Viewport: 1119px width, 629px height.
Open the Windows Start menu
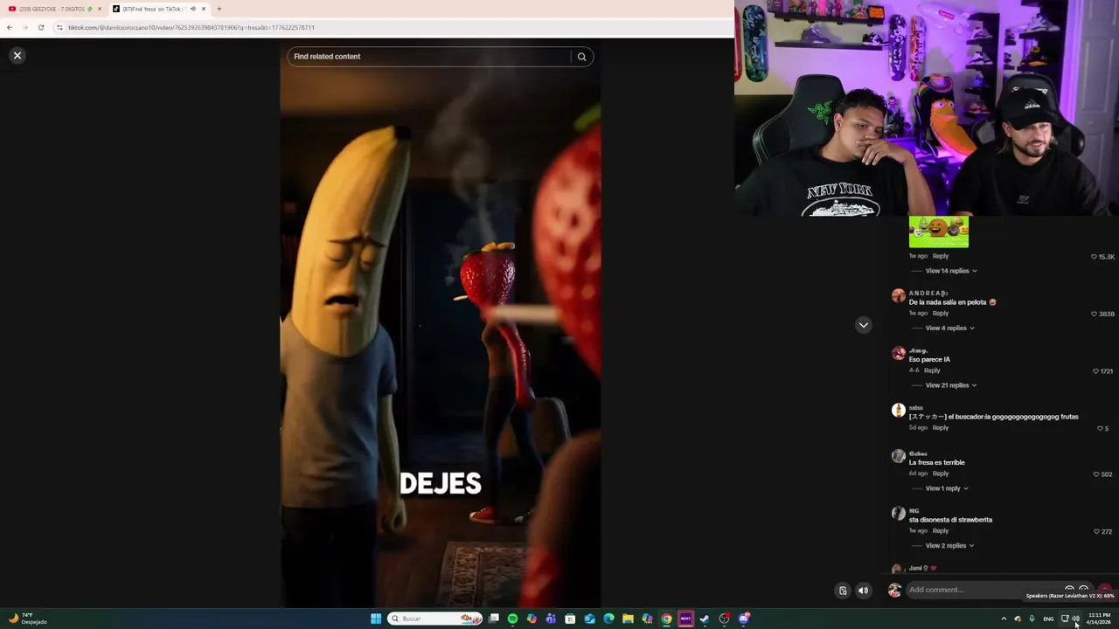pos(376,619)
